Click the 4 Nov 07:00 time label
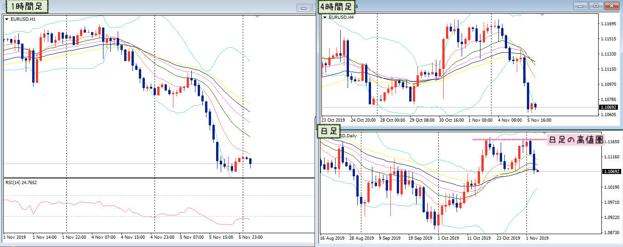 [103, 237]
